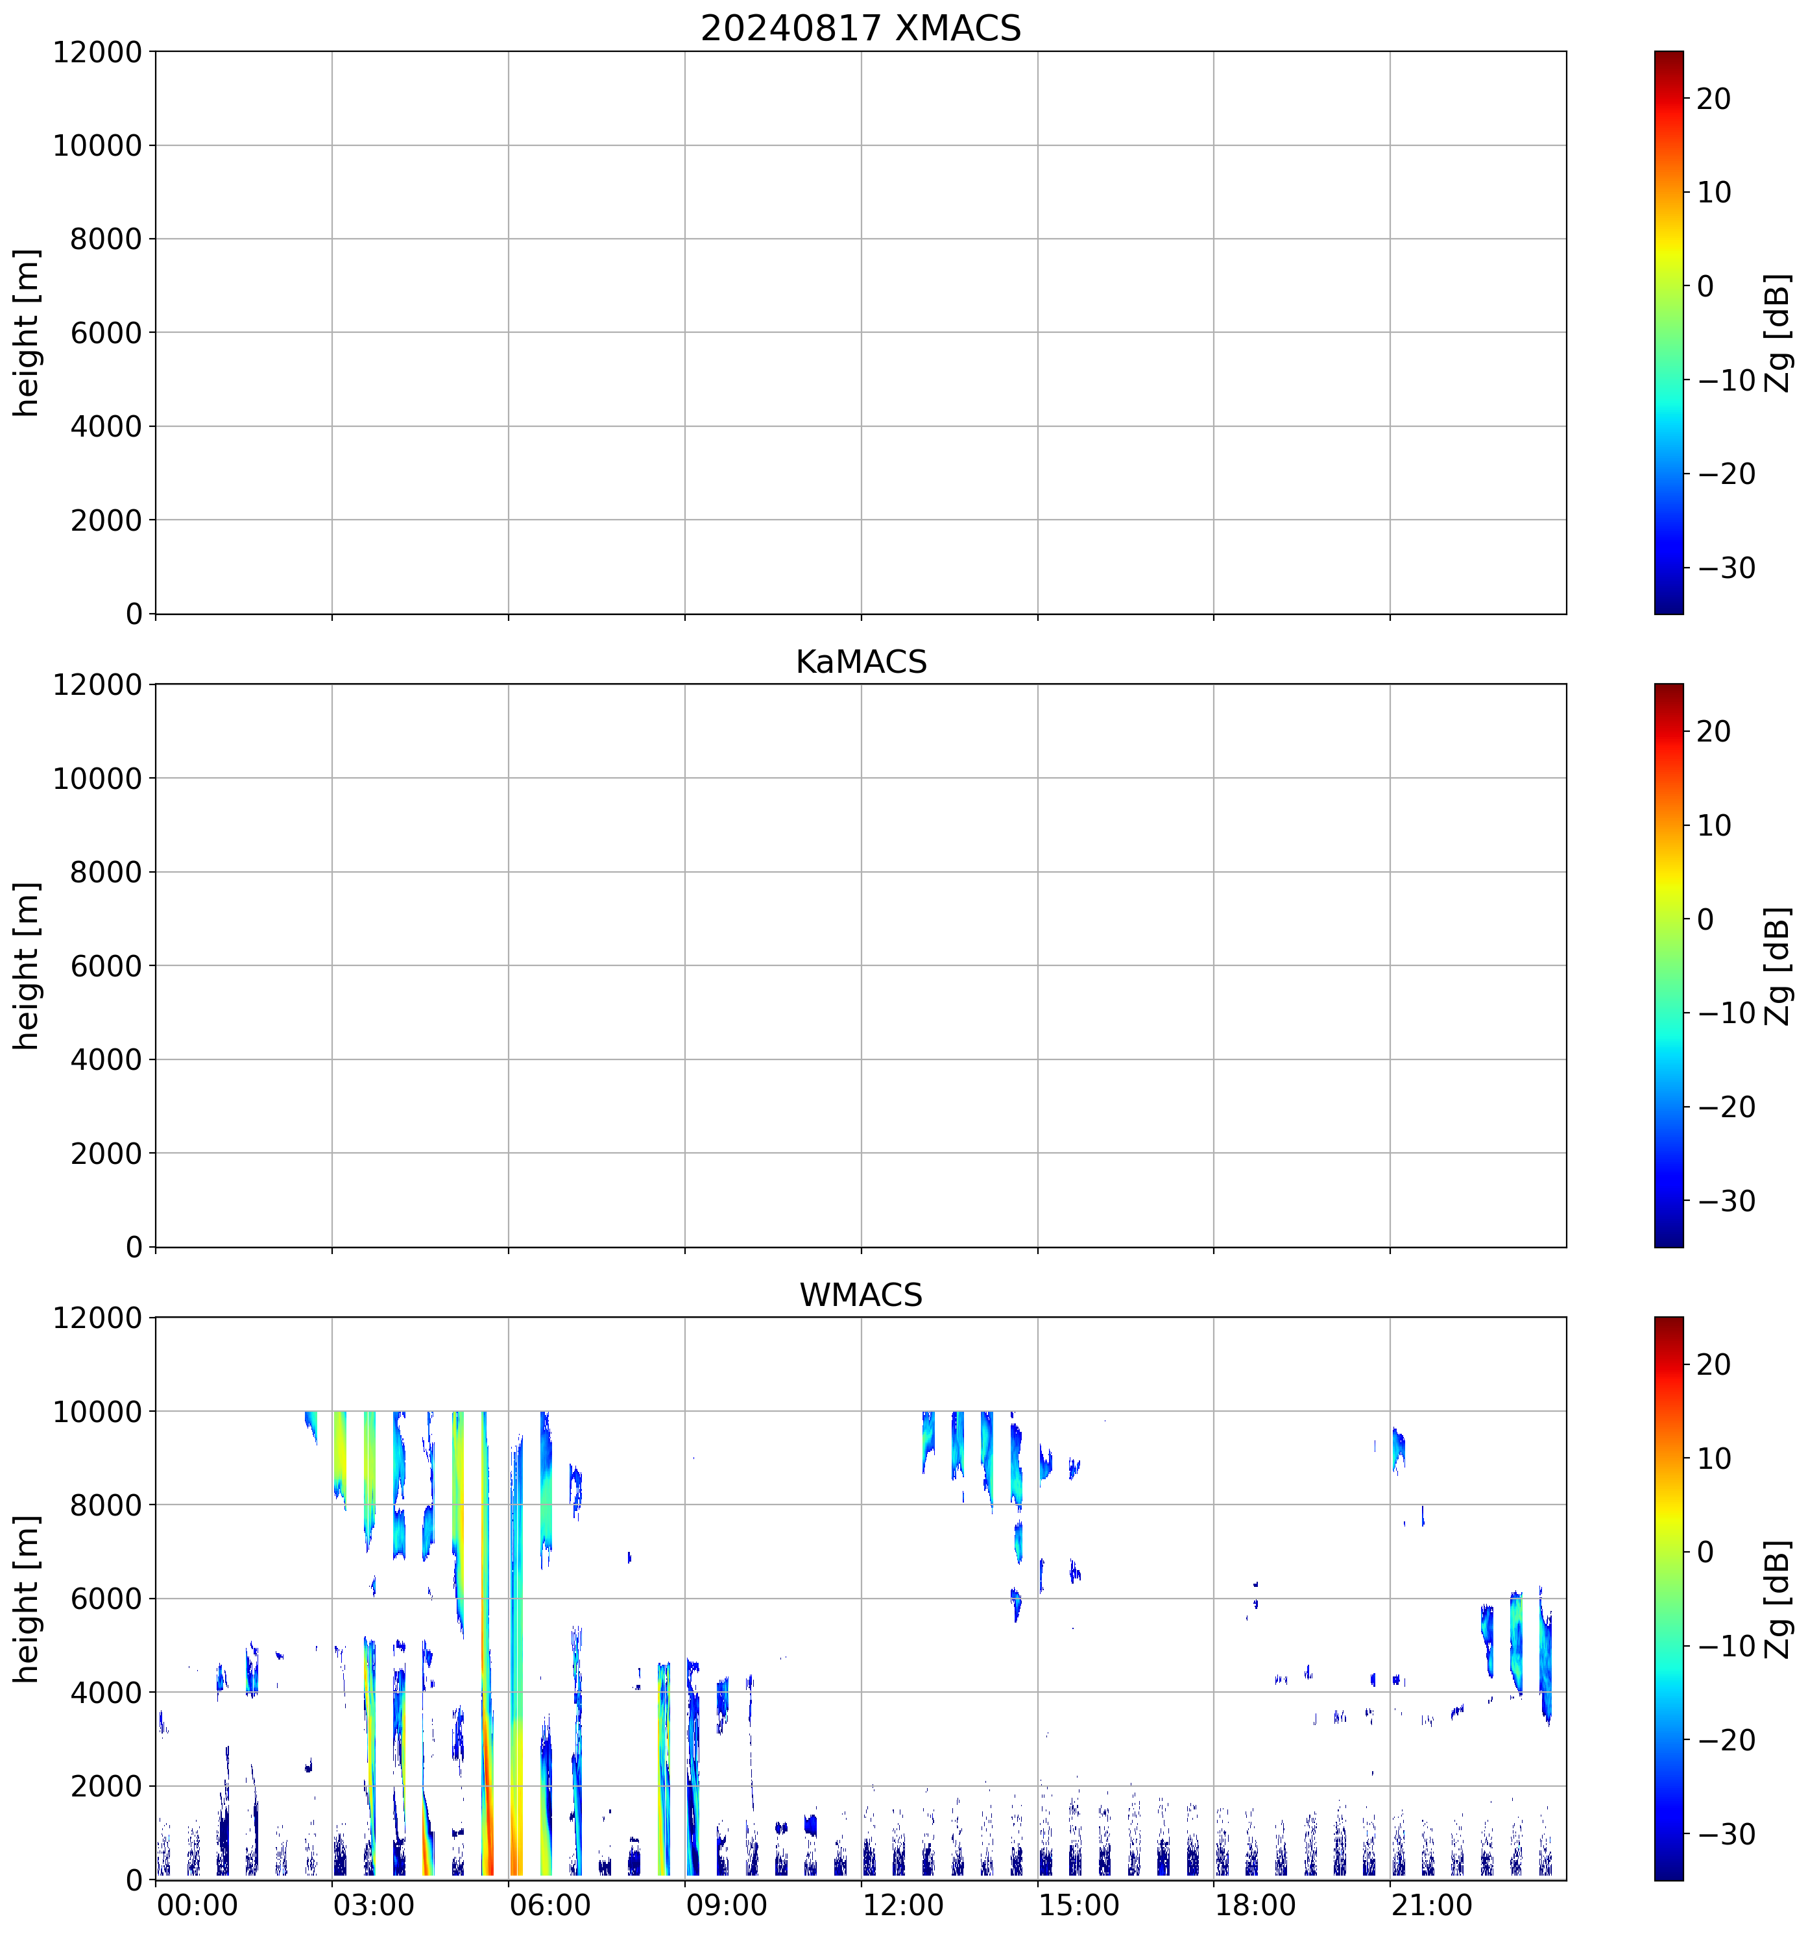
Task: Click the 00:00 time axis label
Action: (x=197, y=1905)
